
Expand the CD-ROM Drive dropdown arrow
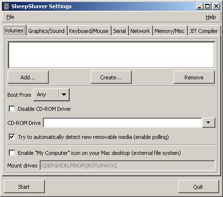[209, 122]
